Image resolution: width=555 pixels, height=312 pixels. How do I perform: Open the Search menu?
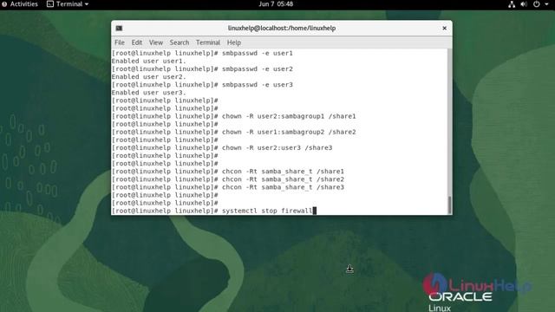point(180,42)
